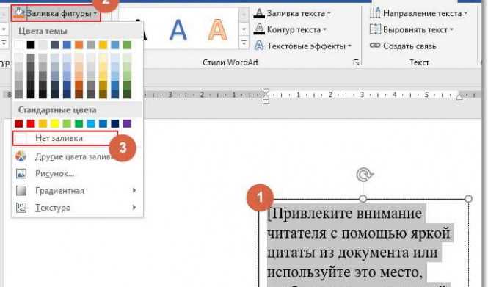Open the Градиентная submenu

tap(78, 191)
